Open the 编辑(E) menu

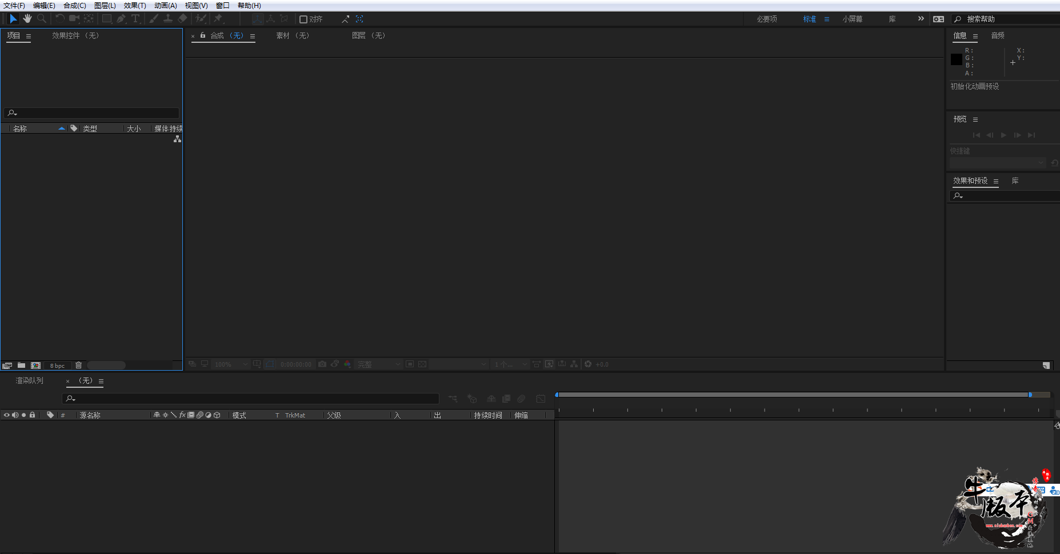[x=44, y=5]
